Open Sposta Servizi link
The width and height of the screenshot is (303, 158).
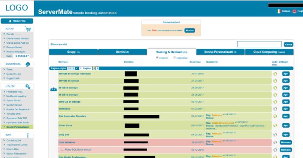pos(13,100)
